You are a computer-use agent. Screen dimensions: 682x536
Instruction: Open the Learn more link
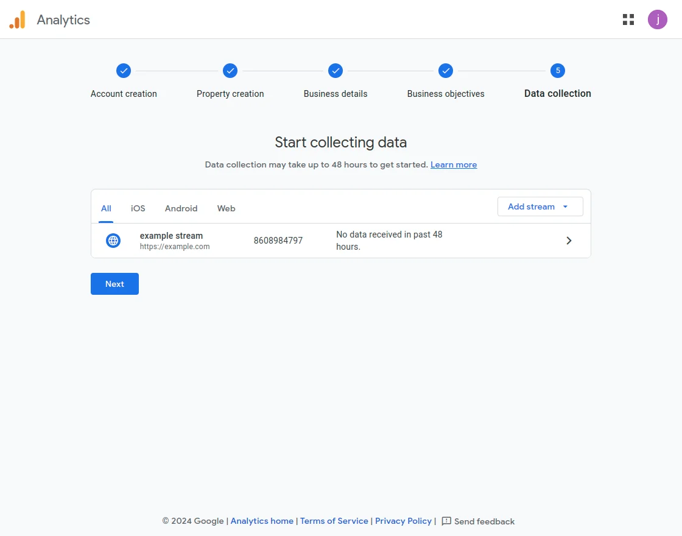click(x=453, y=164)
